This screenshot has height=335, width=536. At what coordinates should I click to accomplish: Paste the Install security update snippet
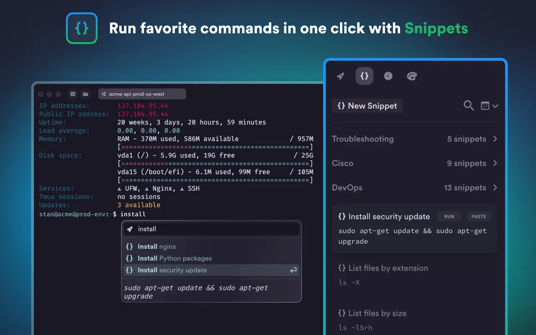tap(478, 216)
